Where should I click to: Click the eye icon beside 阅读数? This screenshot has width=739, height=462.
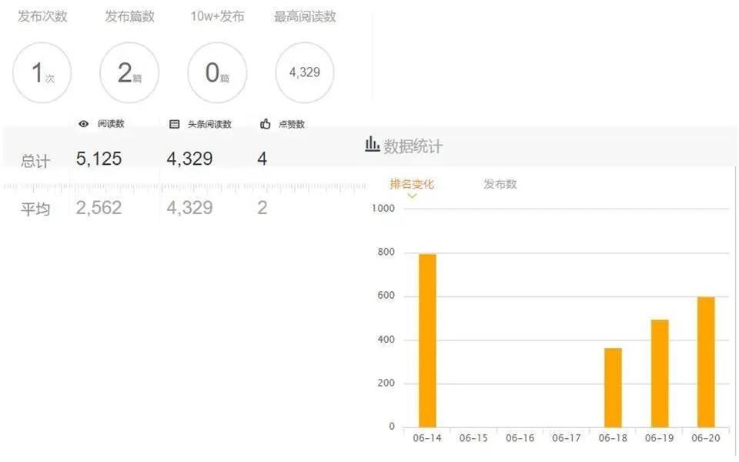[x=85, y=123]
